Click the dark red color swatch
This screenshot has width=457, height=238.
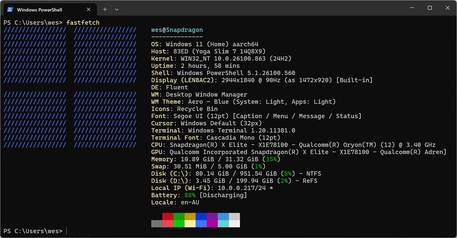(168, 216)
